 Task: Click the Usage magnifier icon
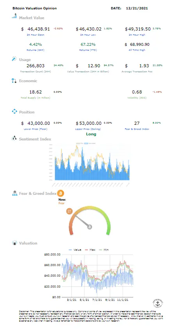(14, 59)
